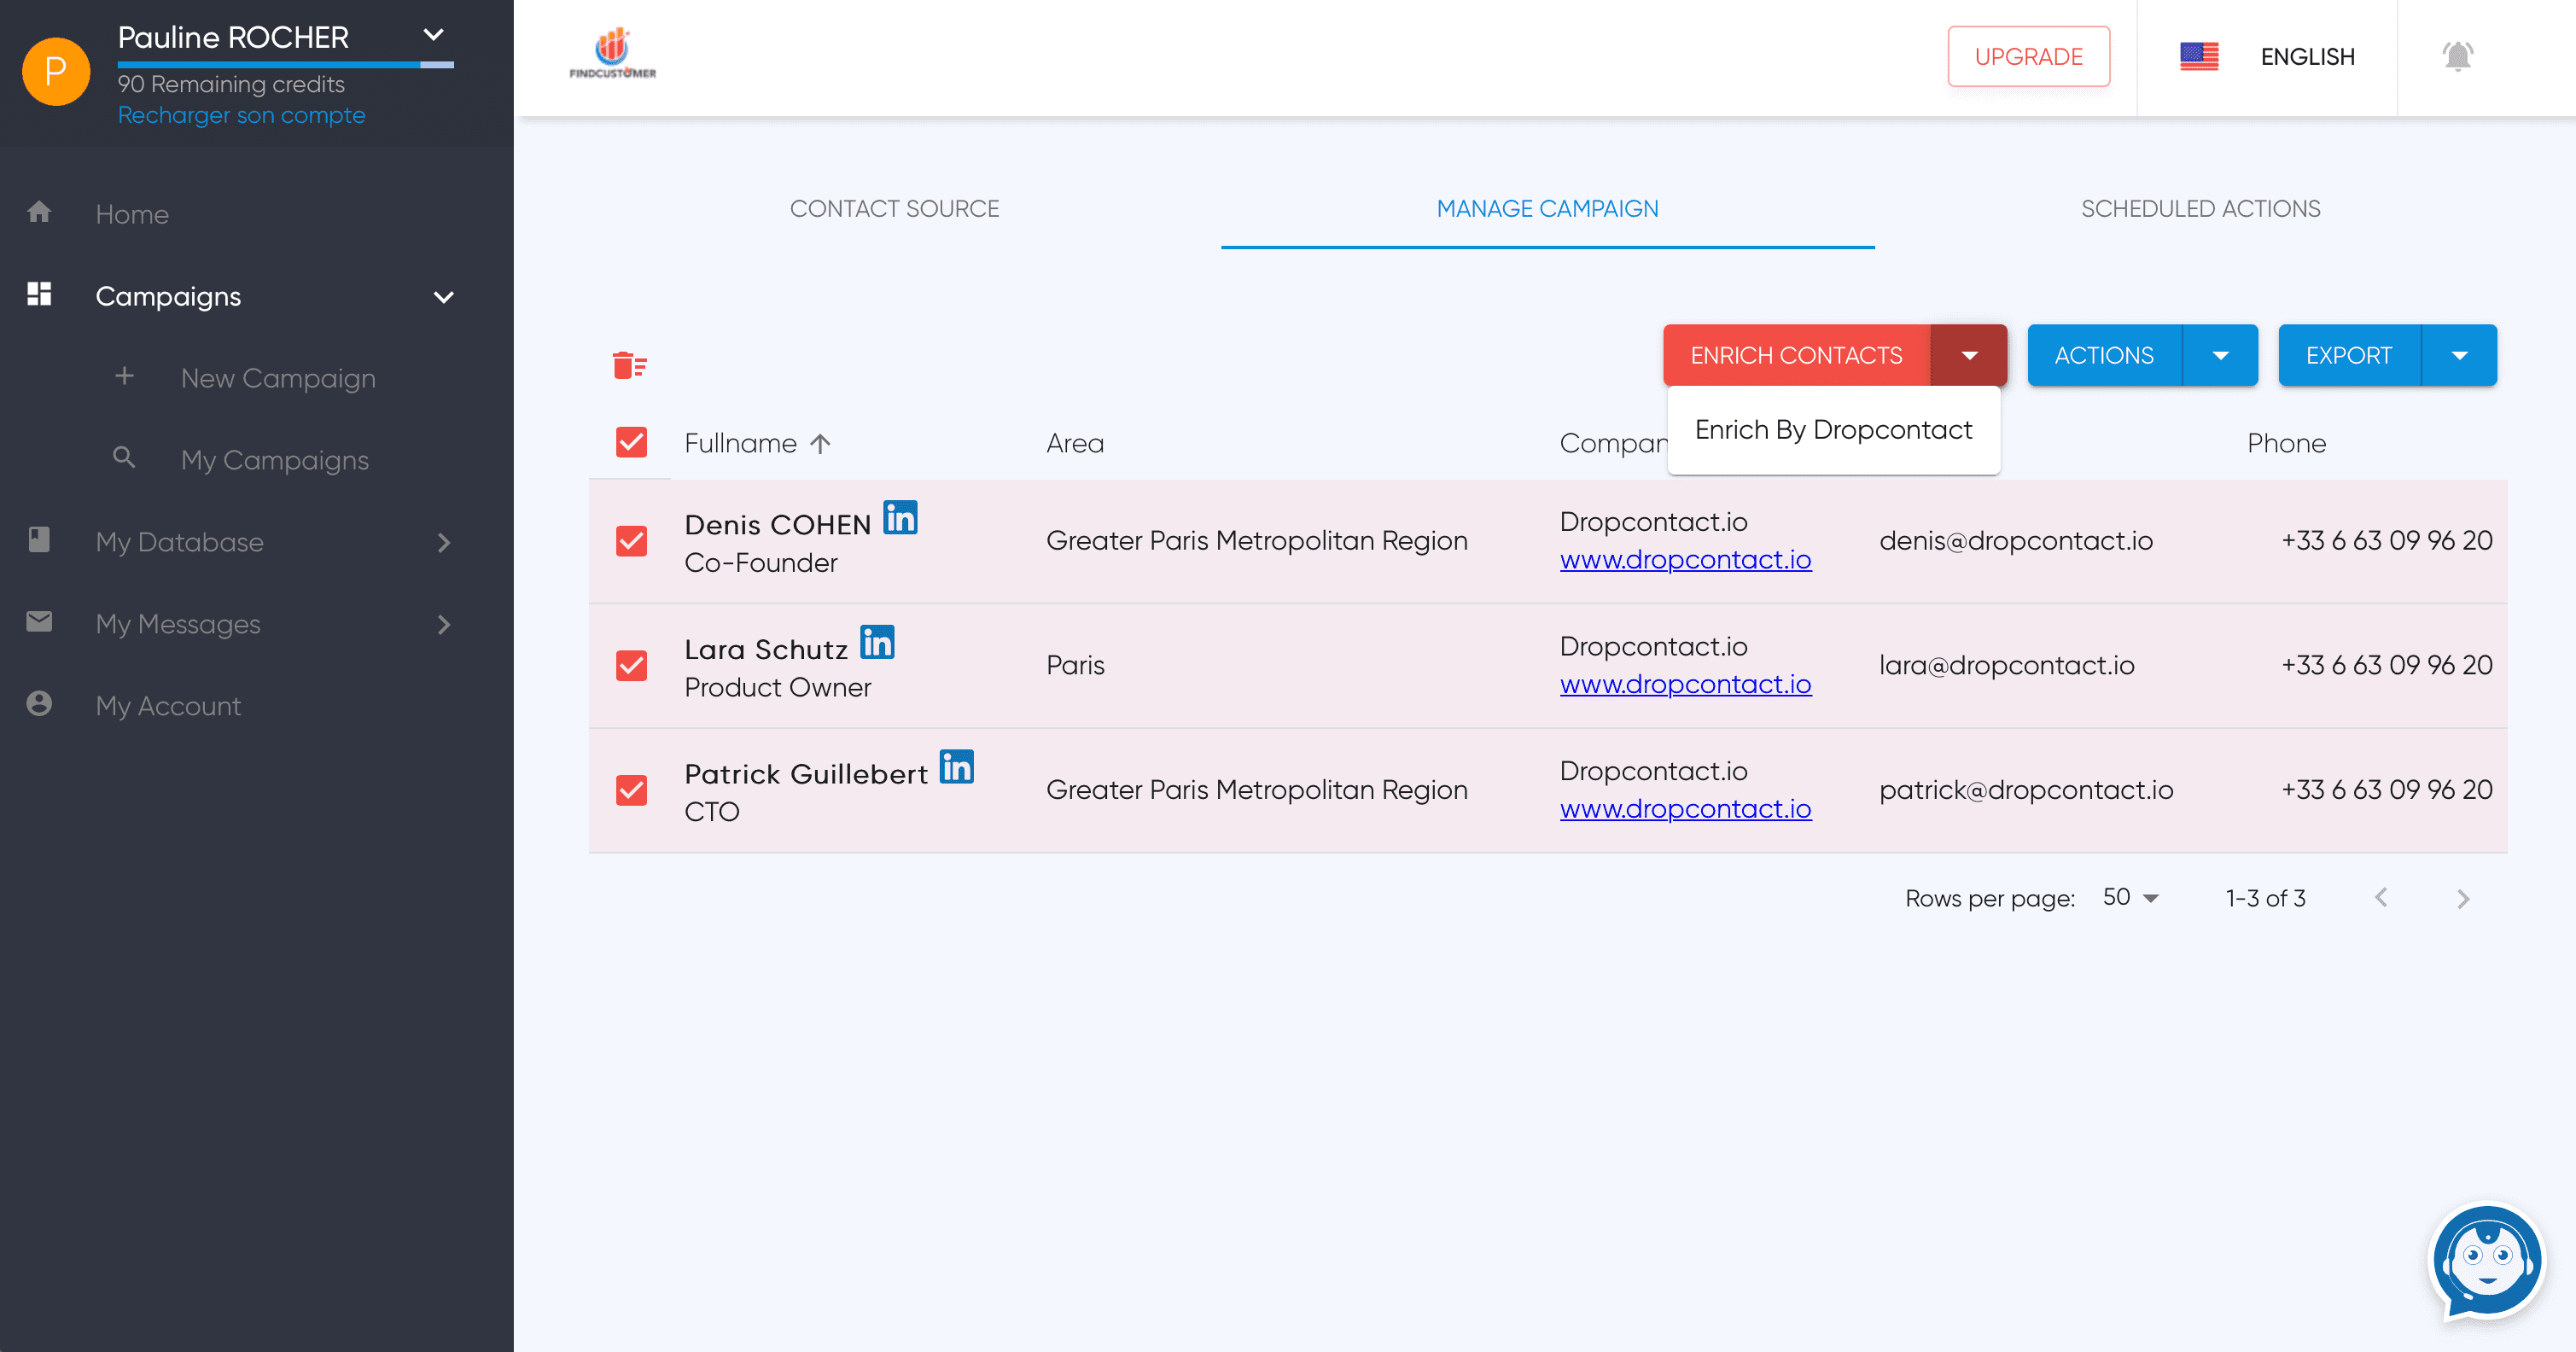Screen dimensions: 2576x1352
Task: Switch to the Scheduled Actions tab
Action: point(2200,208)
